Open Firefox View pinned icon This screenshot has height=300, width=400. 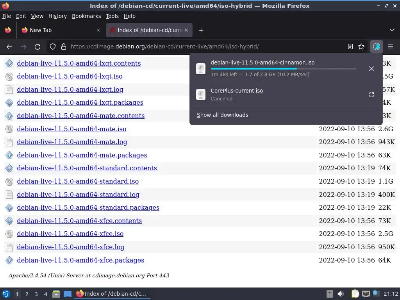8,30
